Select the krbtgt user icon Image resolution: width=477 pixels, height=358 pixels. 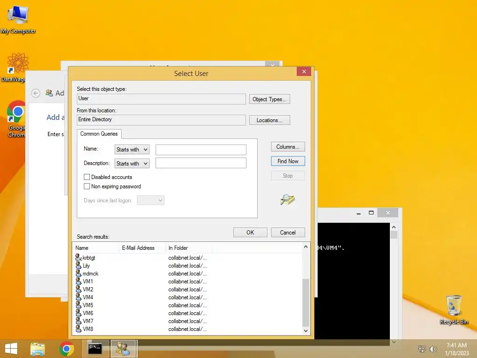78,257
